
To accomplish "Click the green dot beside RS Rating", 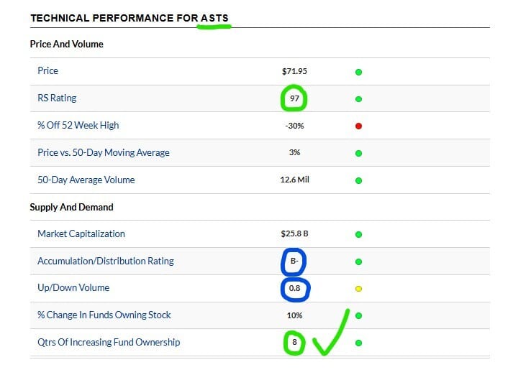I will click(x=358, y=99).
